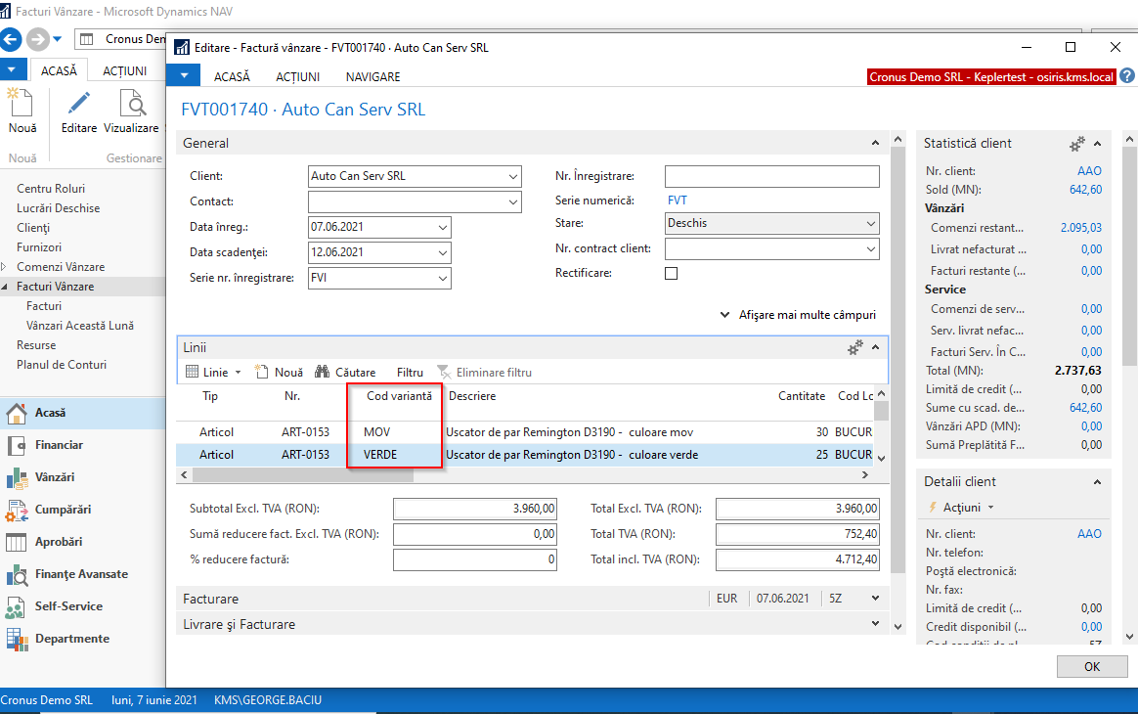
Task: Click the Nouă line icon in Linii toolbar
Action: pos(261,373)
